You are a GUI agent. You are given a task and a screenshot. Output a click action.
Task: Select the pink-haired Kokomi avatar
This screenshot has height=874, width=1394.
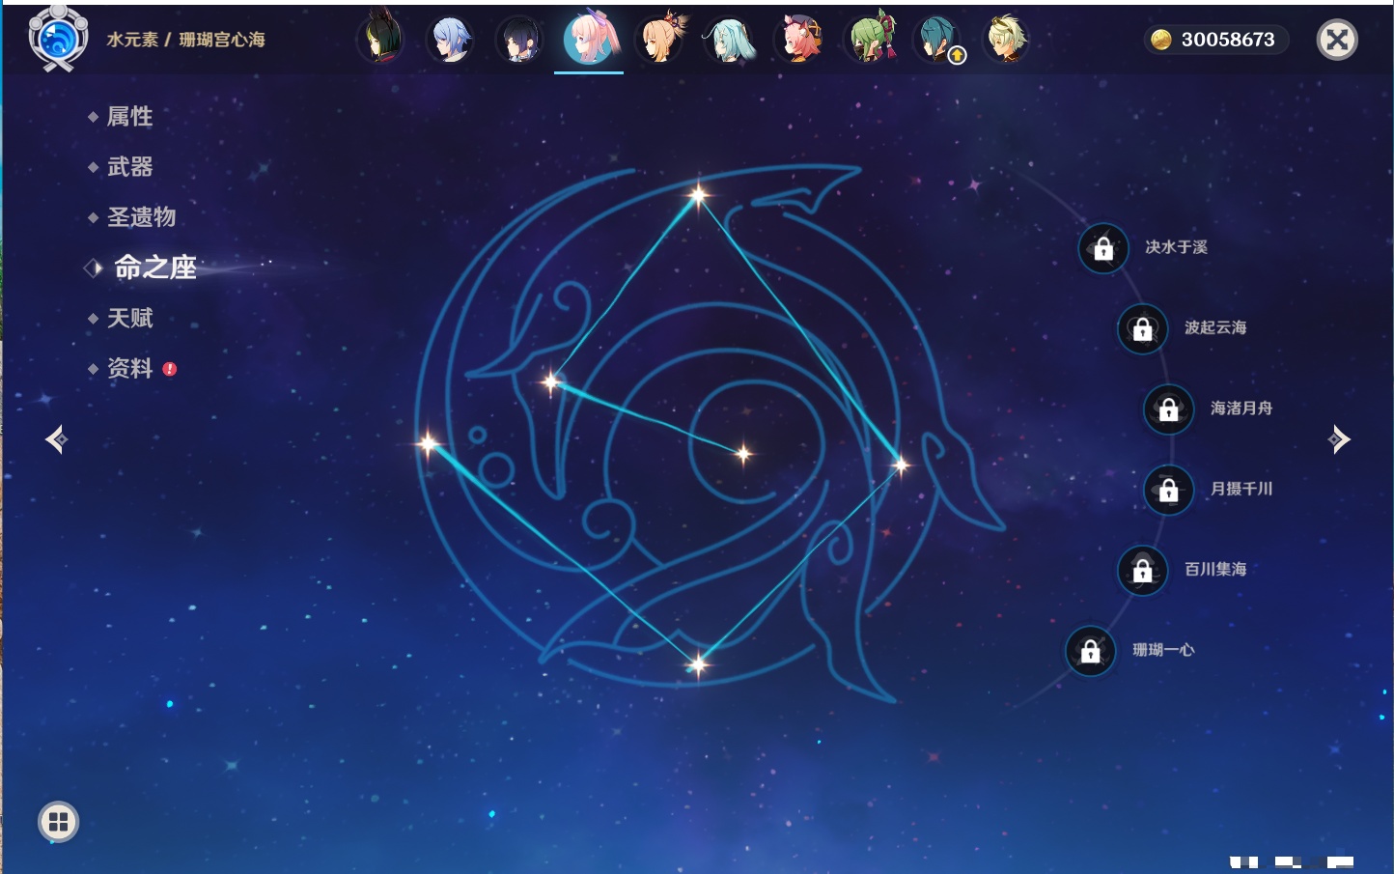[x=589, y=38]
